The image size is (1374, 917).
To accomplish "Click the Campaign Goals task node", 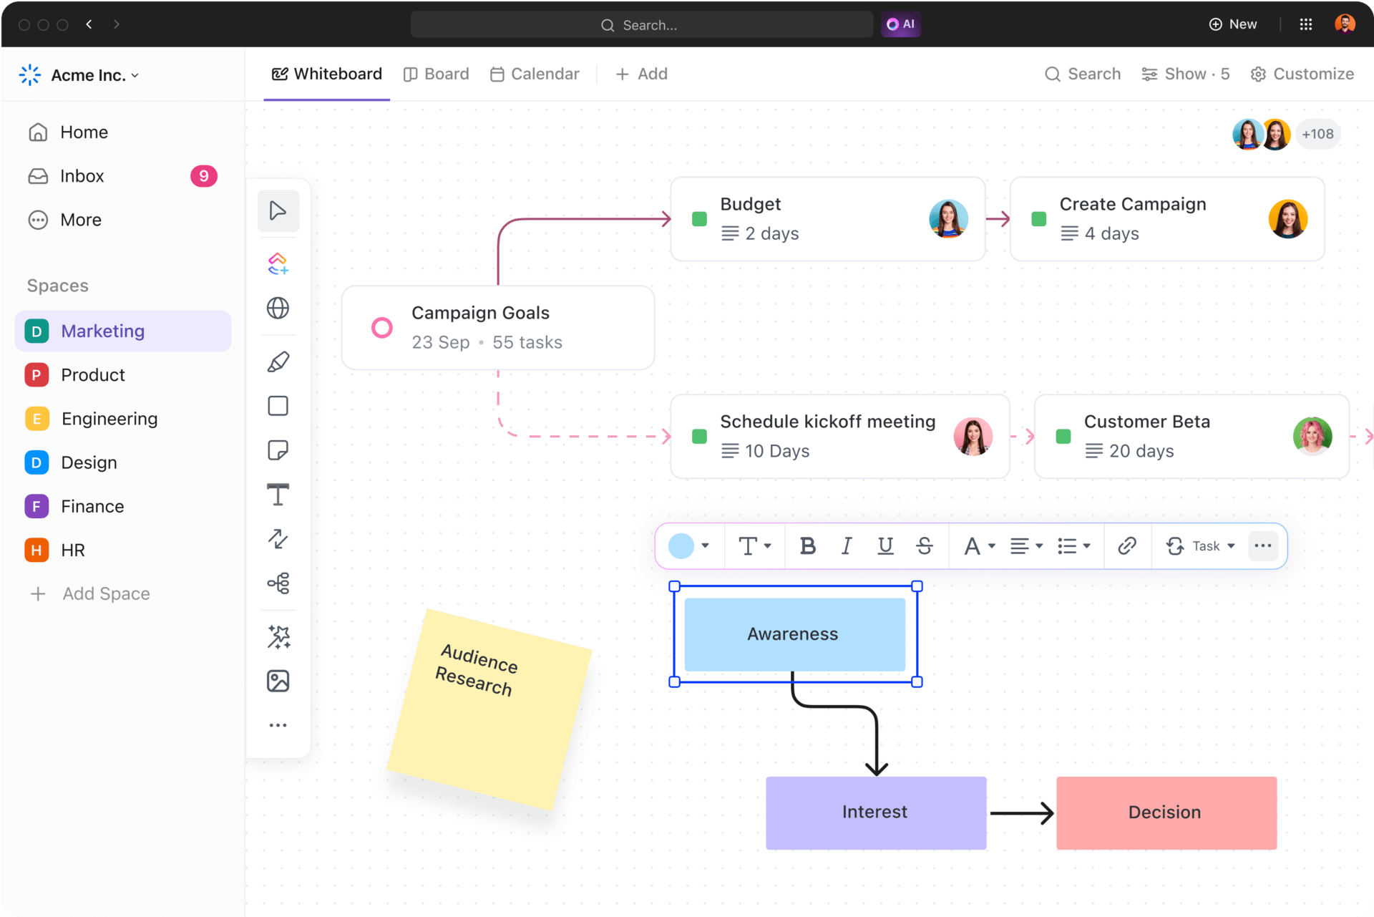I will [x=500, y=326].
